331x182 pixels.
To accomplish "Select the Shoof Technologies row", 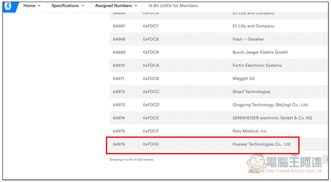I will pos(251,91).
